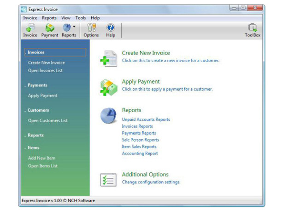Open the Help menu in menu bar
This screenshot has width=282, height=211.
95,18
